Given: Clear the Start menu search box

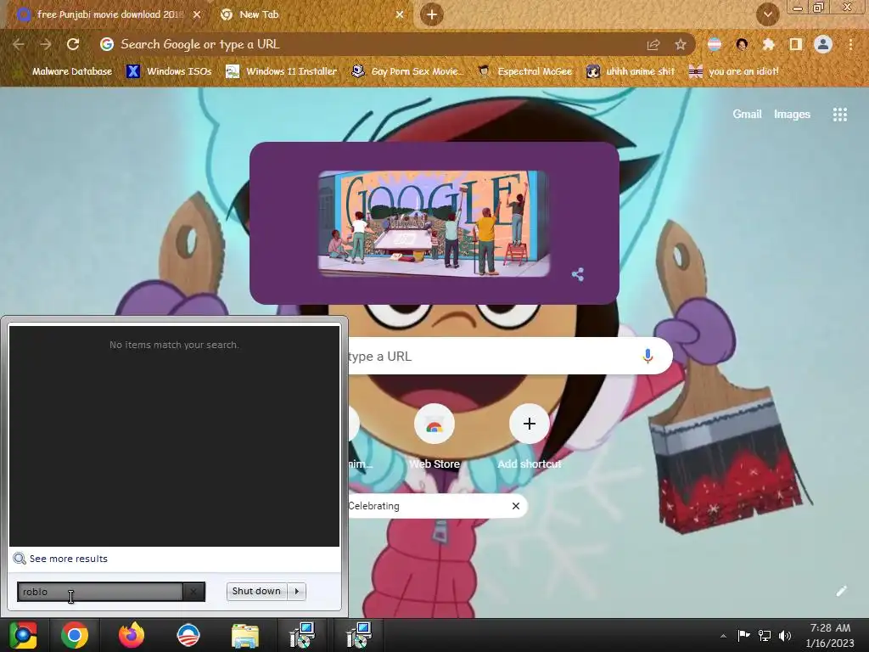Looking at the screenshot, I should tap(193, 592).
